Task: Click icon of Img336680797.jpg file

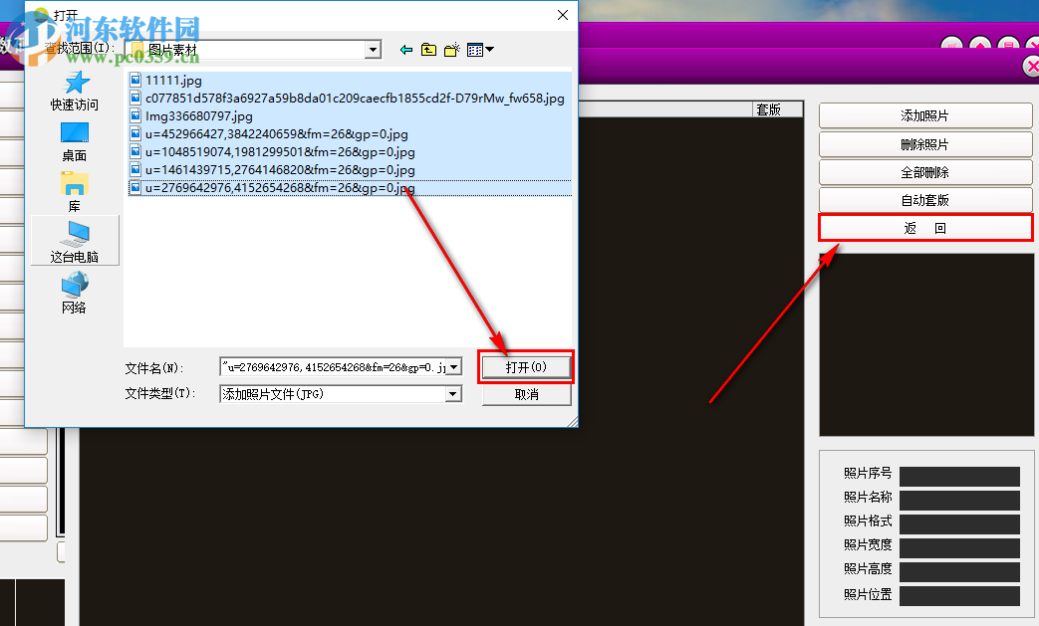Action: [135, 115]
